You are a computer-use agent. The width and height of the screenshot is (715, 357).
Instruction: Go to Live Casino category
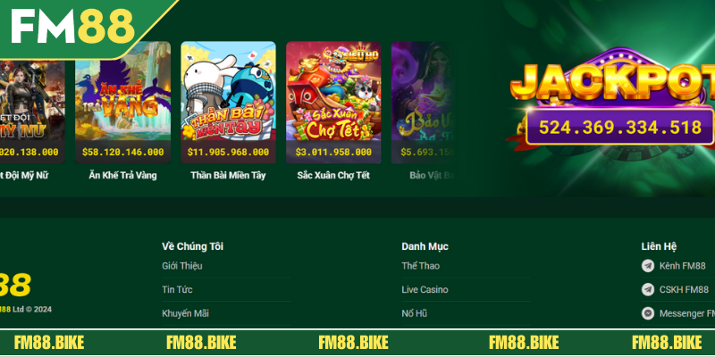coord(425,289)
